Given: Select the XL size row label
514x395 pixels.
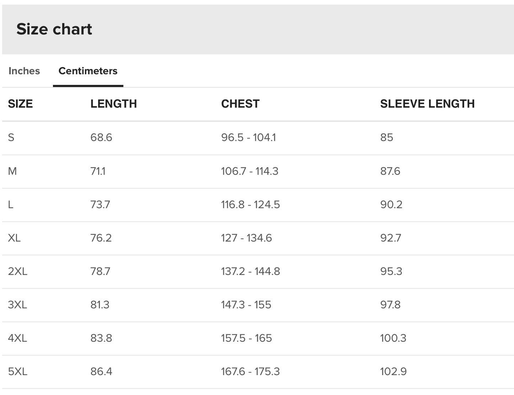Looking at the screenshot, I should 14,238.
